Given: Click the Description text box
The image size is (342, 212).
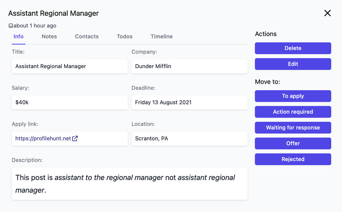Looking at the screenshot, I should pos(130,183).
